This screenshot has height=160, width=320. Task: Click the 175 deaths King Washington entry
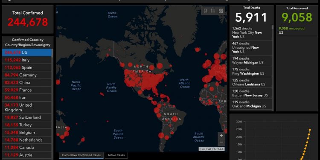pos(251,71)
